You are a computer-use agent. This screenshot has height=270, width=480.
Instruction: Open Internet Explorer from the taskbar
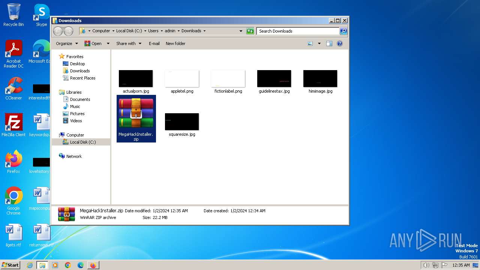(x=30, y=265)
